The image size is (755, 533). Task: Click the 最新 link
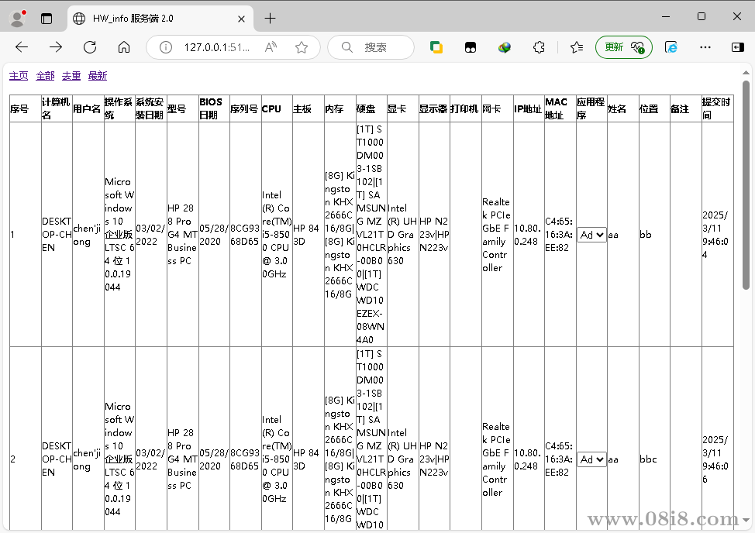(98, 76)
